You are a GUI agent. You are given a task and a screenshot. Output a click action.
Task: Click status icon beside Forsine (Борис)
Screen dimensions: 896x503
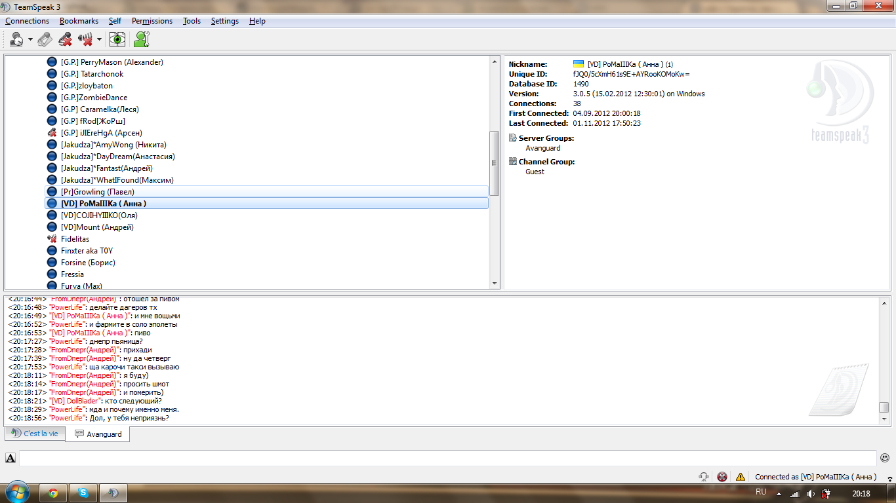pos(52,263)
